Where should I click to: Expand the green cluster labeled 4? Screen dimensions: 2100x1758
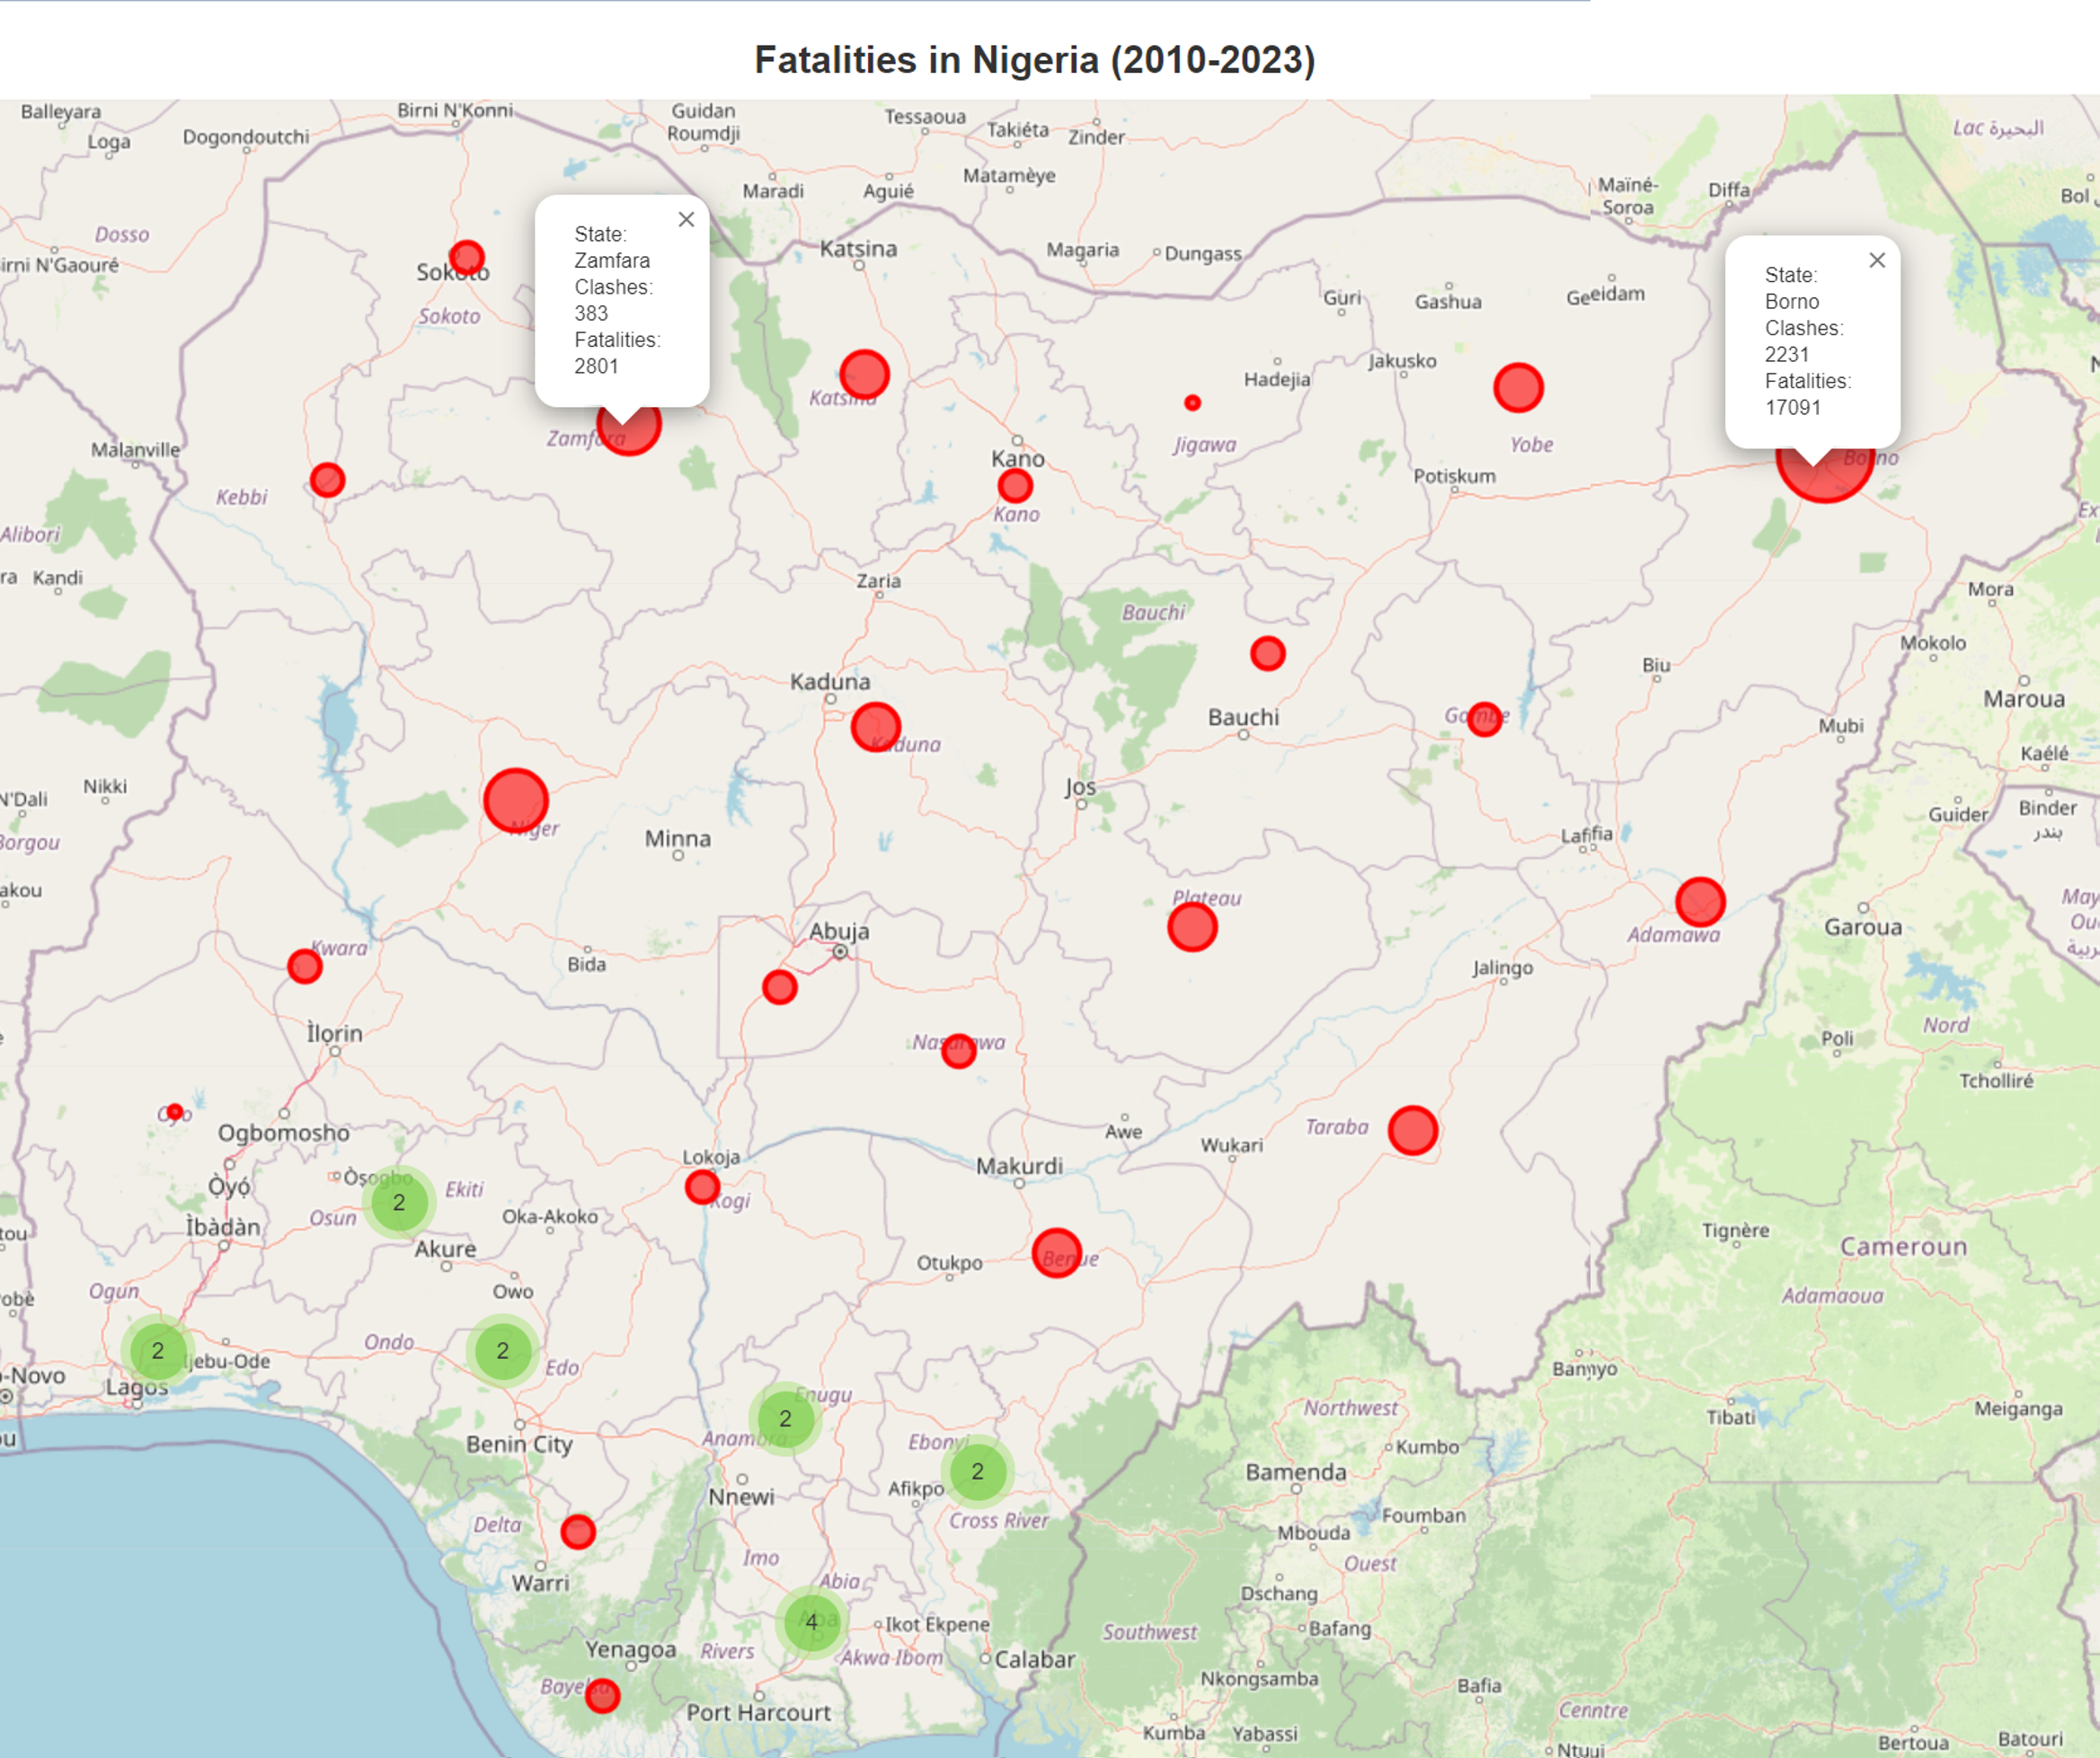click(811, 1621)
